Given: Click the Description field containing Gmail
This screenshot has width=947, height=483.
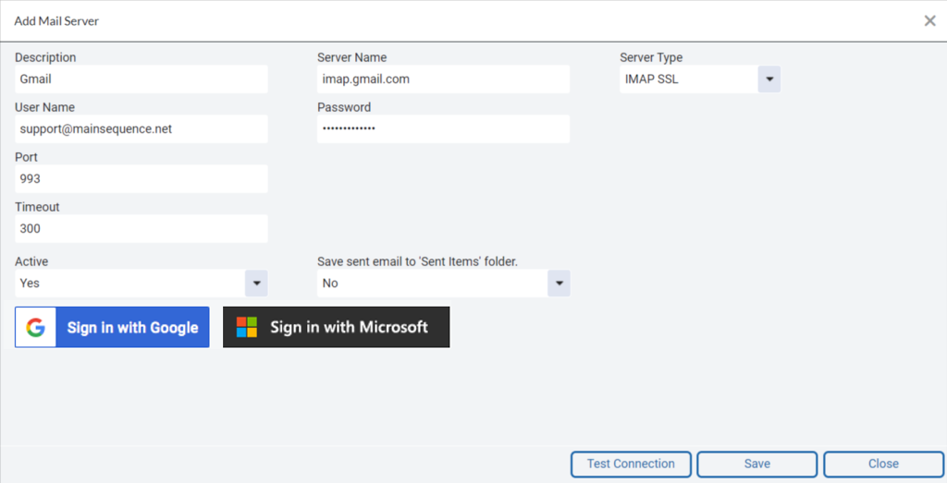Looking at the screenshot, I should pos(141,79).
